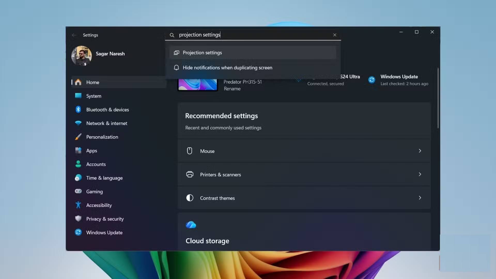The width and height of the screenshot is (496, 279).
Task: Open the System category in the sidebar
Action: 94,96
